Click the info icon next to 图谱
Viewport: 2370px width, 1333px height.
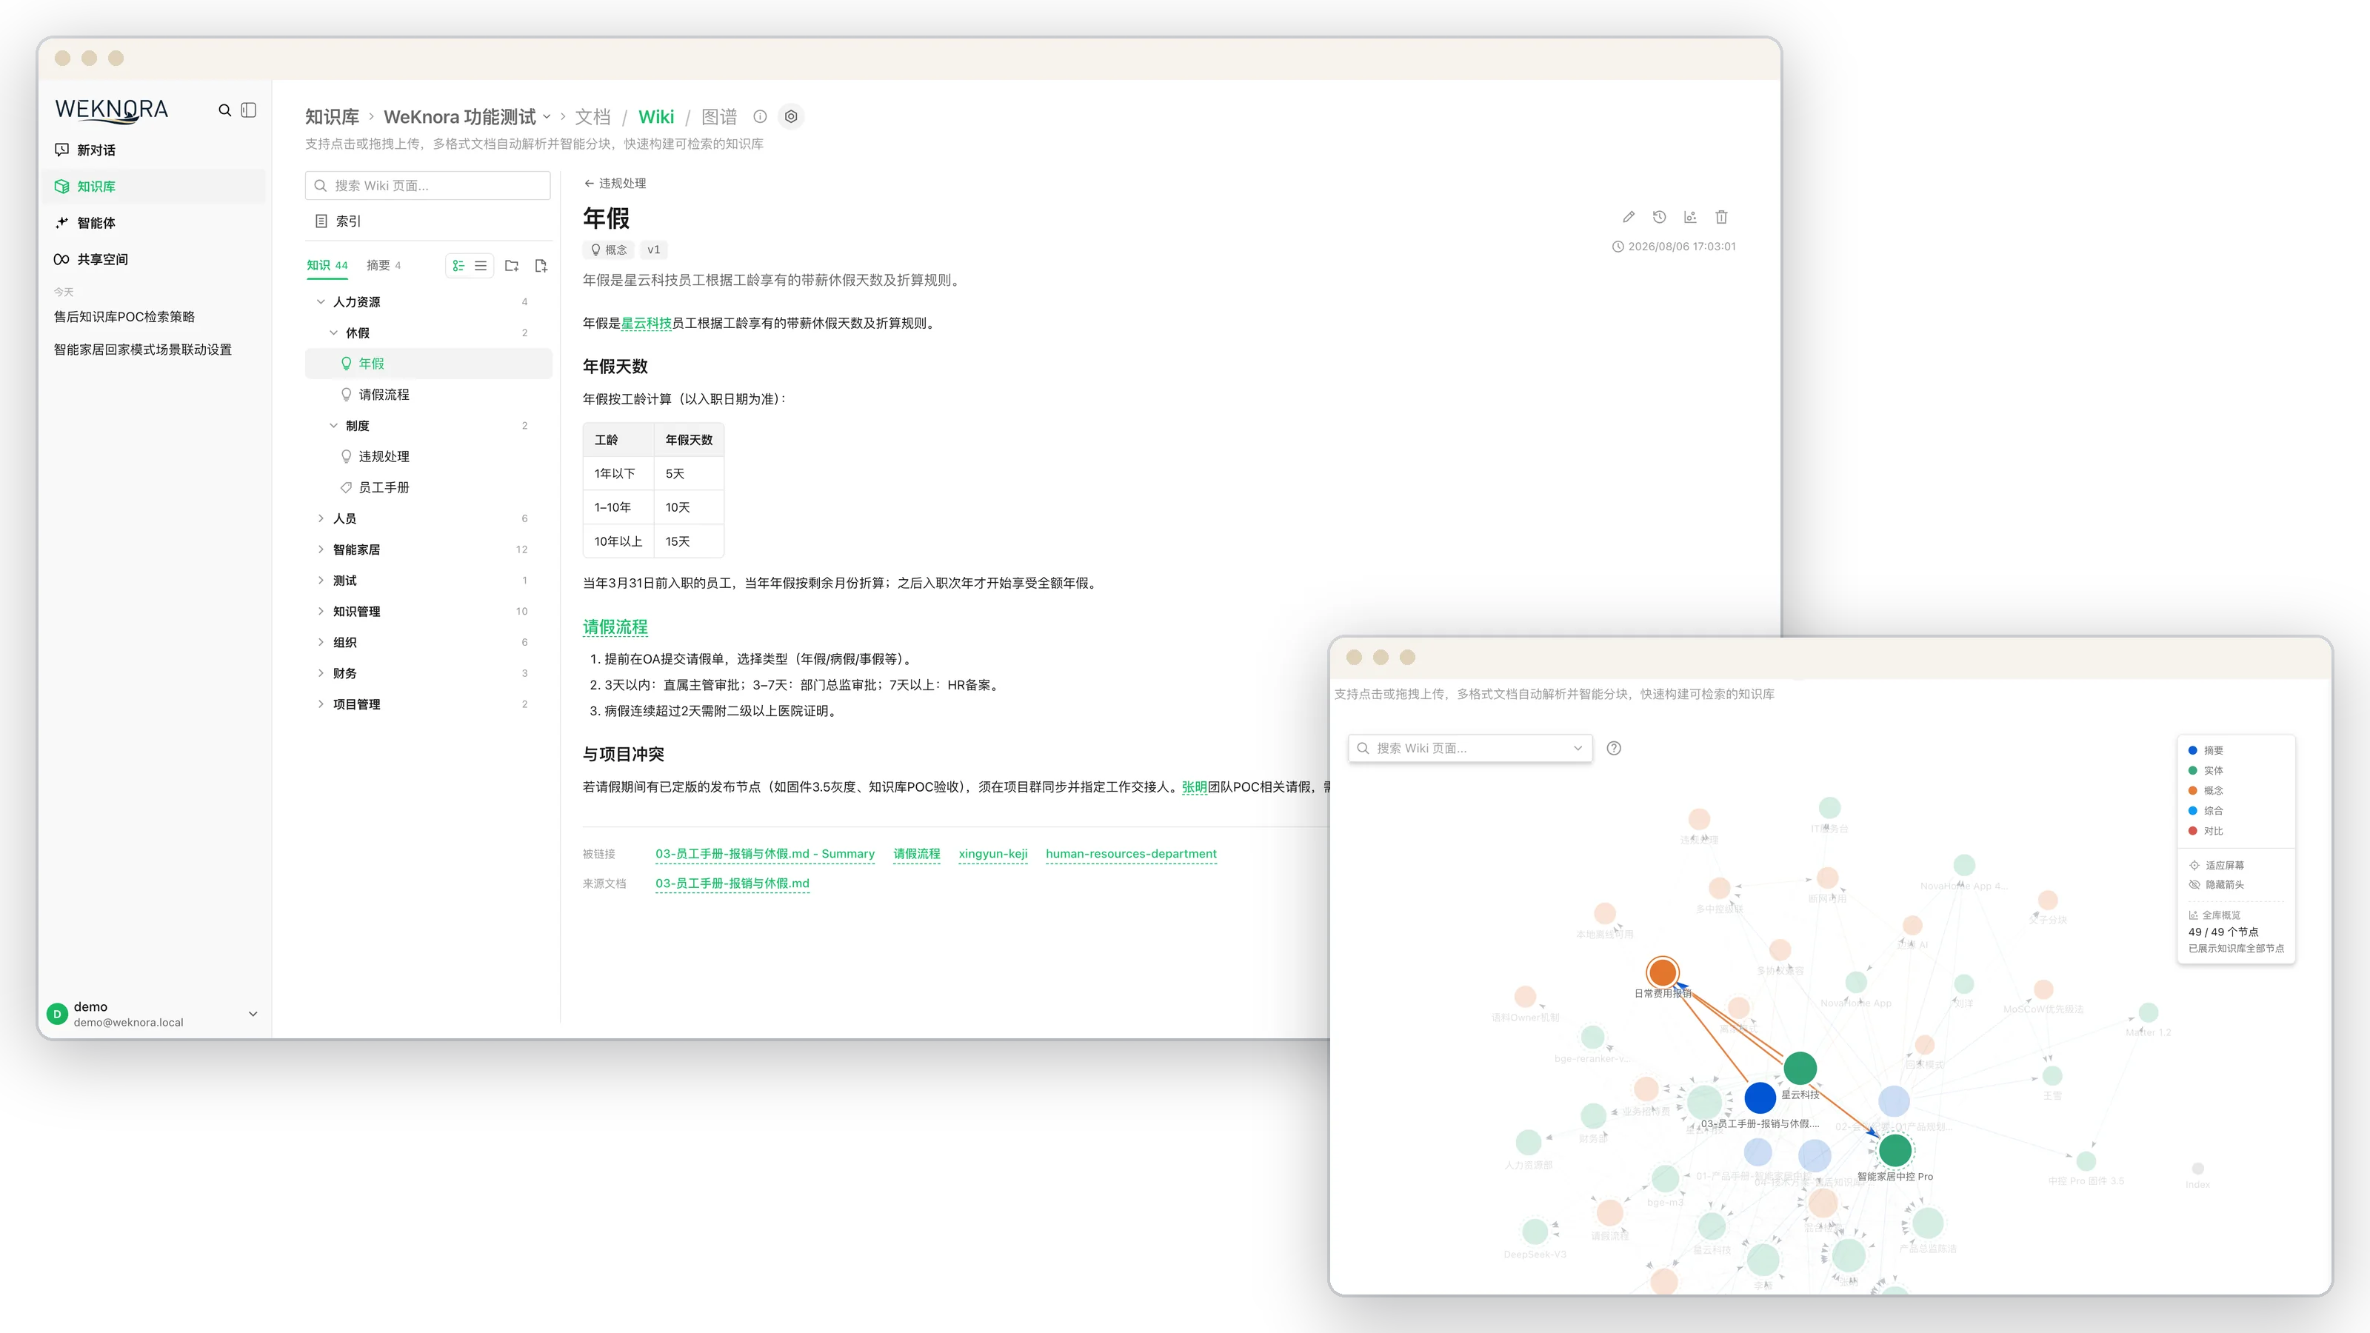pyautogui.click(x=760, y=117)
